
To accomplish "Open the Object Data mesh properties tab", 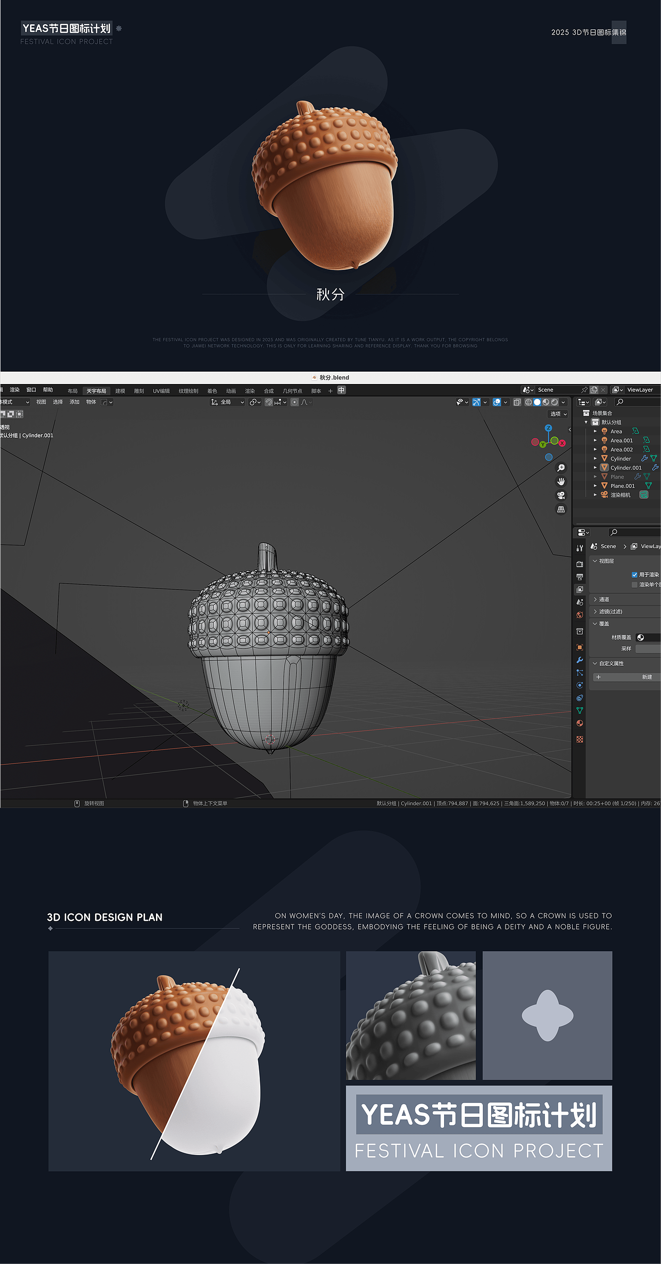I will click(579, 711).
